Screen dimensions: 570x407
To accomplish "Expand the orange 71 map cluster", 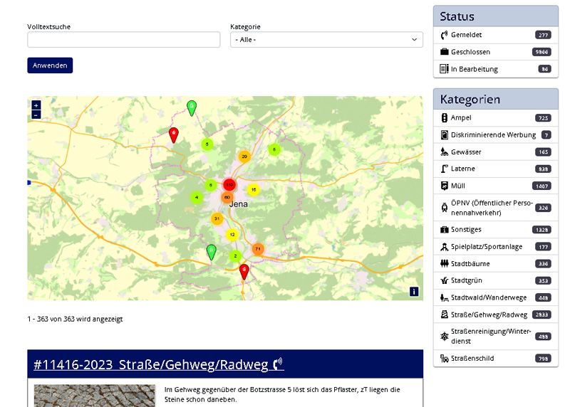I will [x=258, y=249].
